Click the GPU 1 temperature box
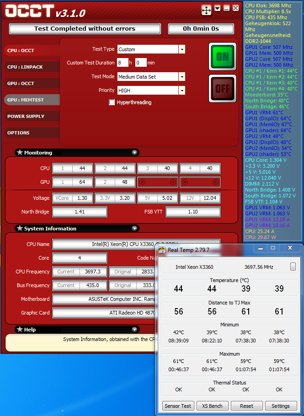 tap(73, 182)
